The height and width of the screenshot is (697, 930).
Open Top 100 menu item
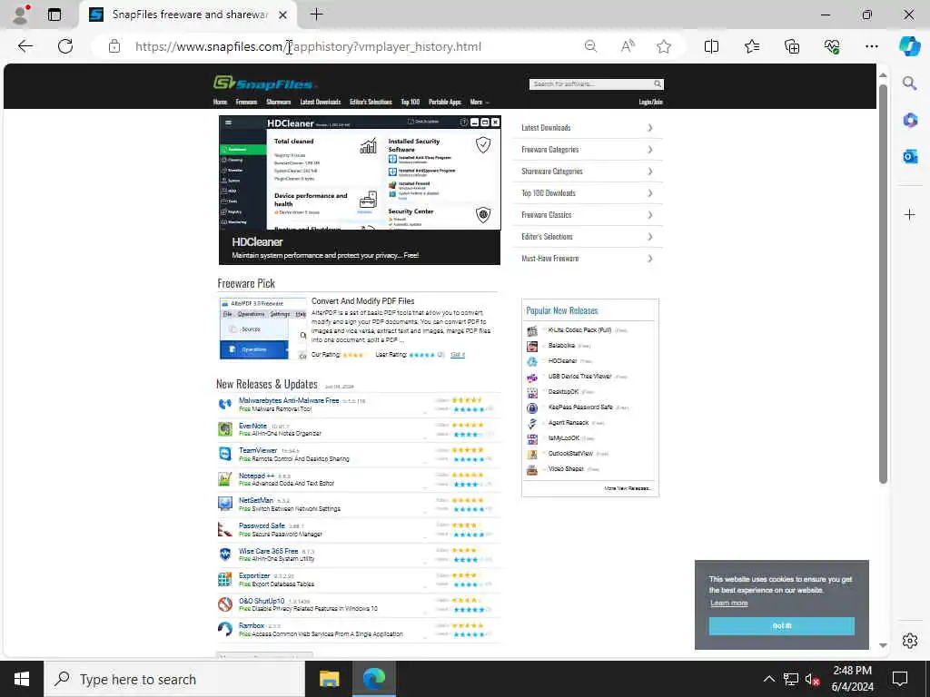[x=410, y=102]
